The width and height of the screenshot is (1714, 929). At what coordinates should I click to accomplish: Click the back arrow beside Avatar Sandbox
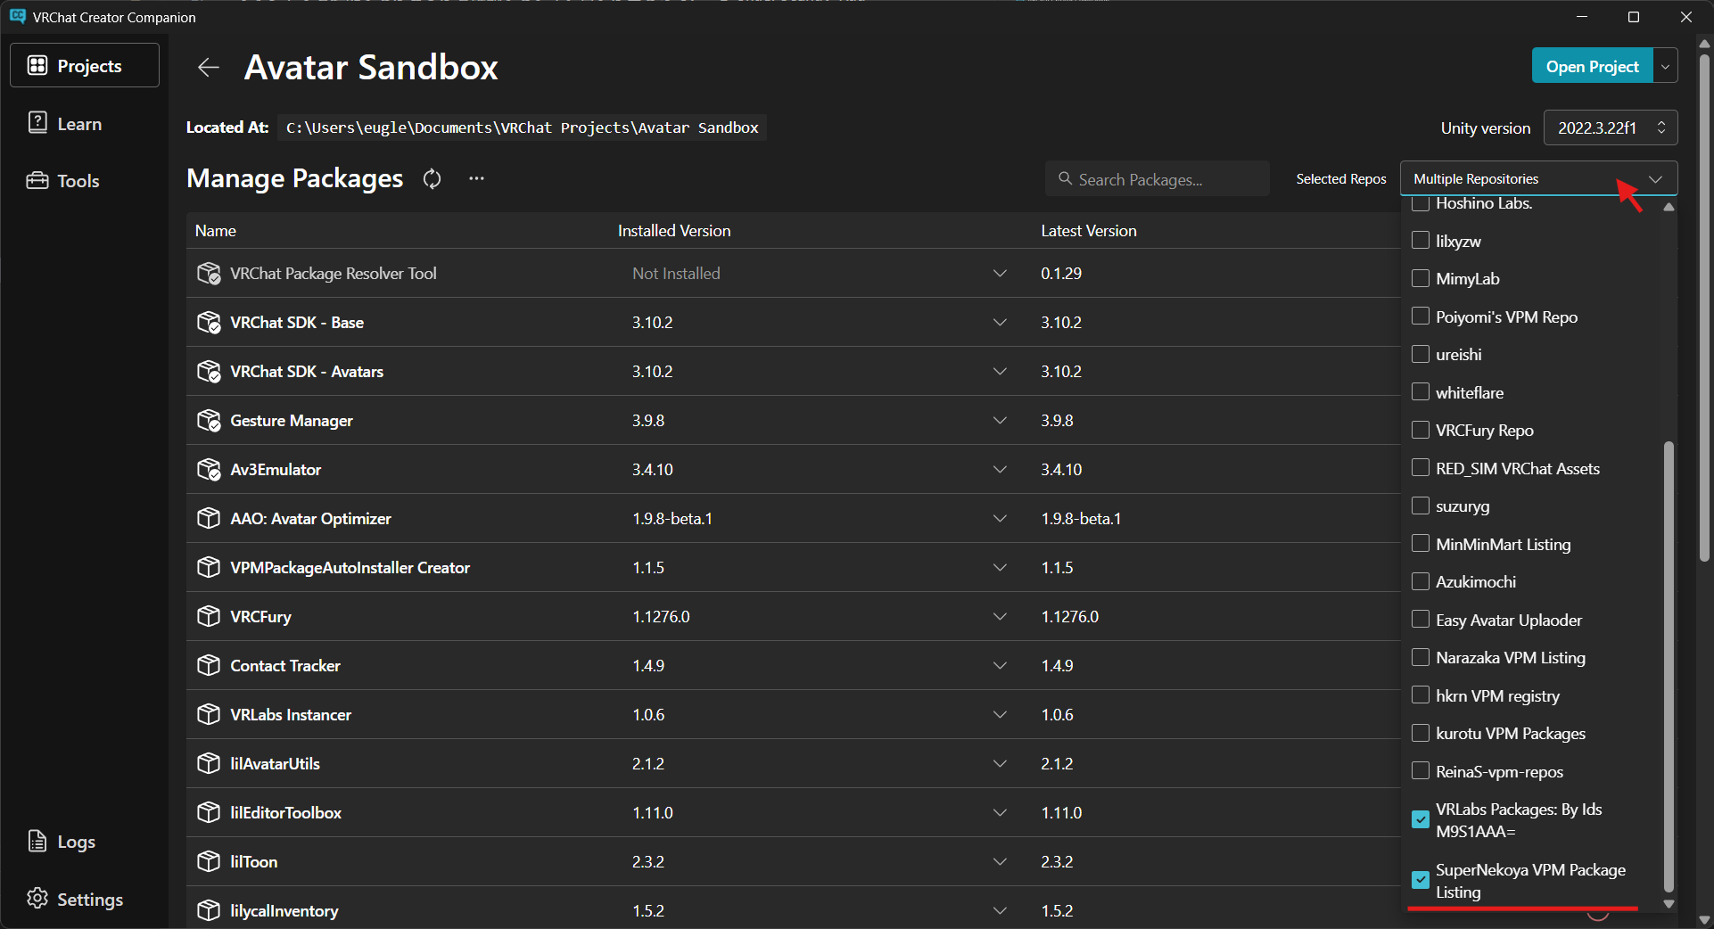point(209,67)
